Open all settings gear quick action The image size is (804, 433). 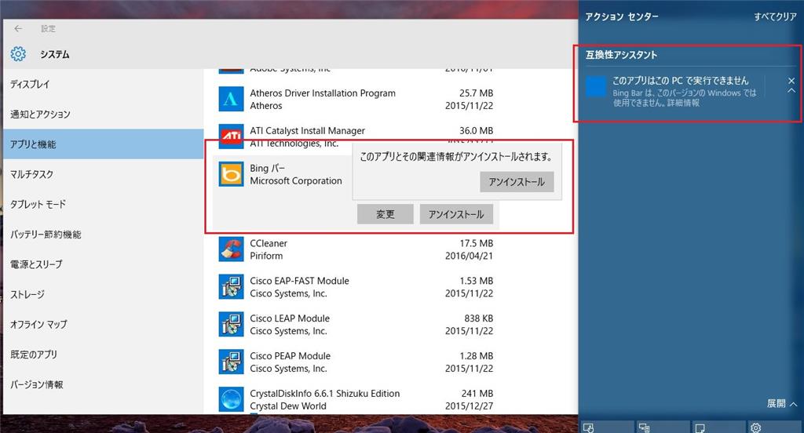775,428
